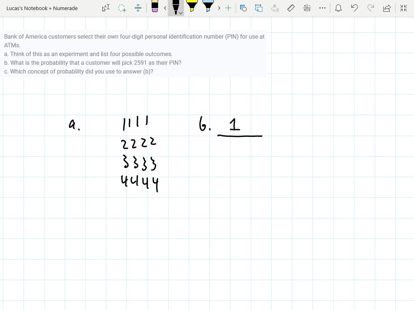Open the Shapes tool

pos(243,8)
